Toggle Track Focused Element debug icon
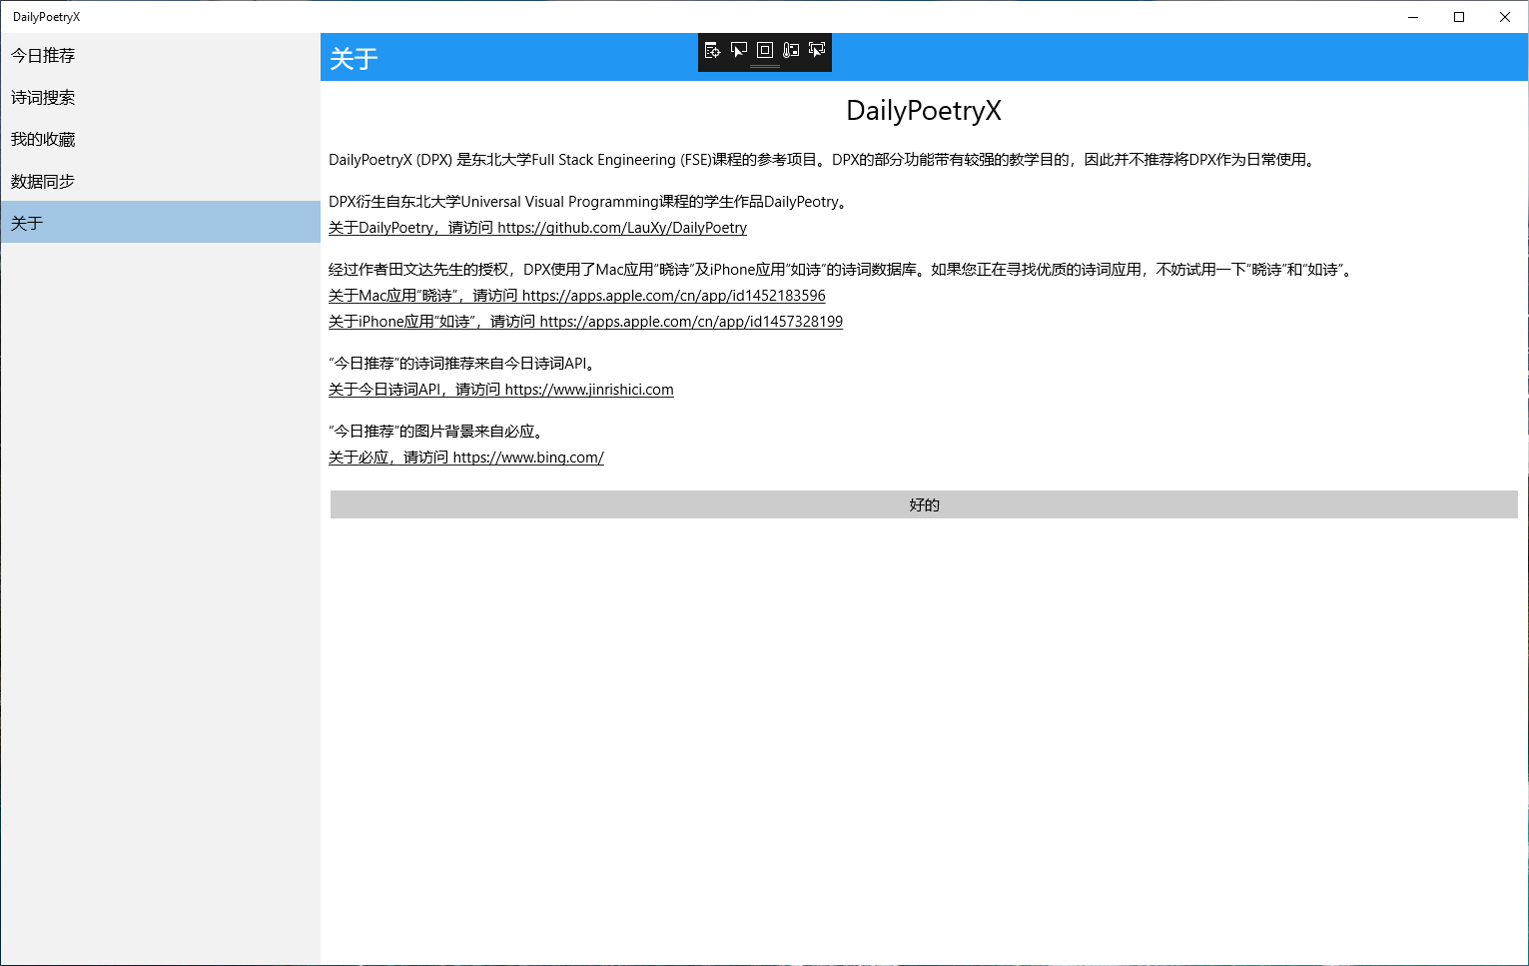 [817, 50]
